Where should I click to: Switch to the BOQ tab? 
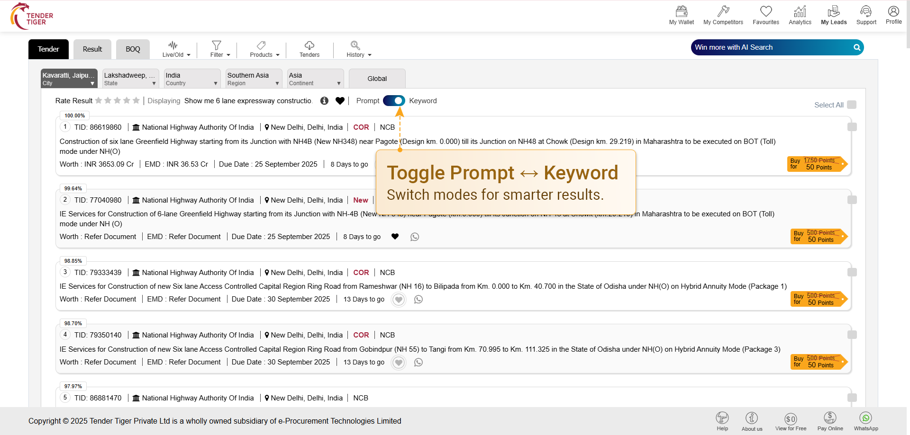133,49
